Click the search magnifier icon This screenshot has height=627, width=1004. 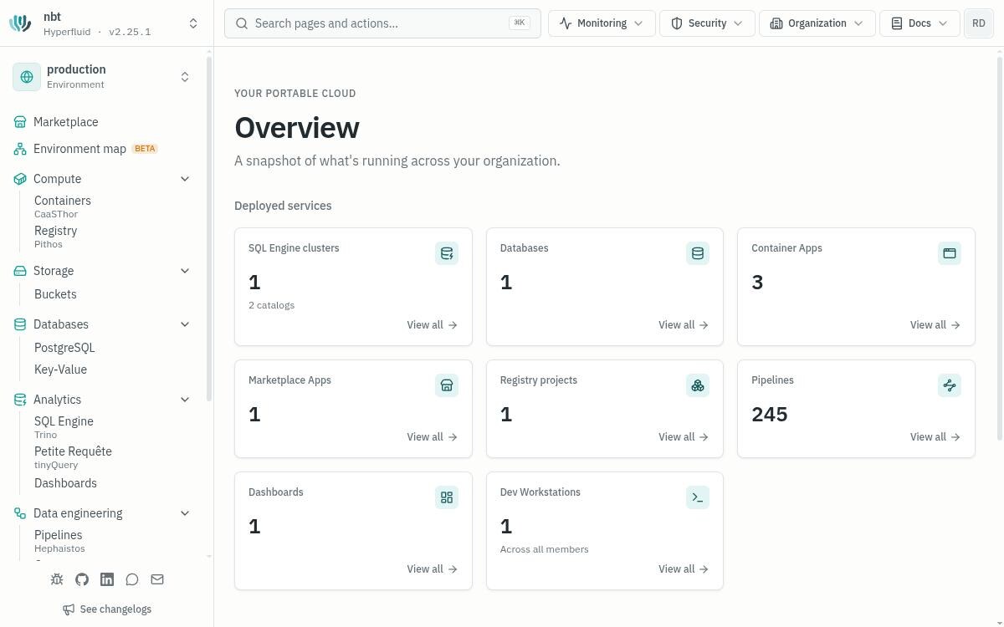click(x=242, y=23)
